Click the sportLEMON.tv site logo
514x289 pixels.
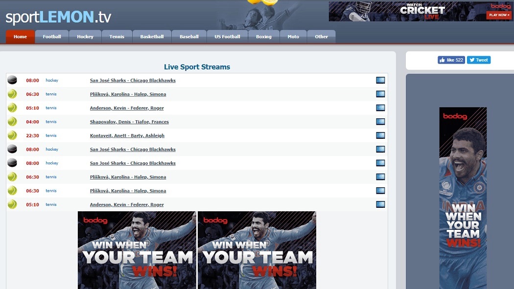pyautogui.click(x=58, y=17)
